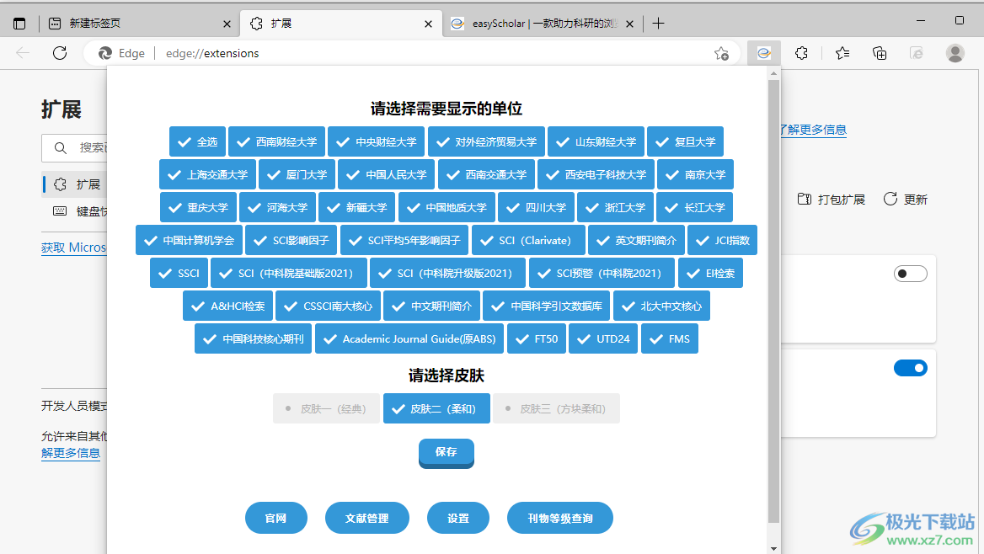Image resolution: width=984 pixels, height=554 pixels.
Task: Uncheck 西南财经大学 option
Action: [276, 141]
